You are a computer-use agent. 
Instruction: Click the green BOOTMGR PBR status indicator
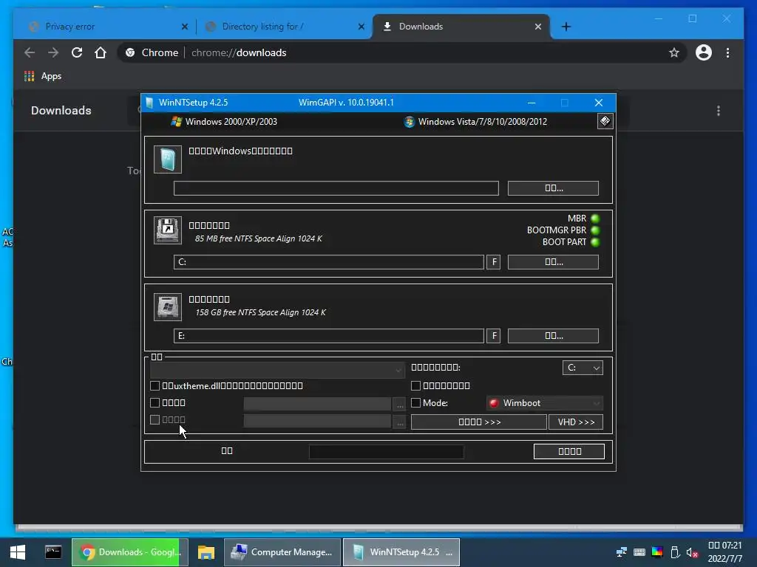(x=595, y=230)
